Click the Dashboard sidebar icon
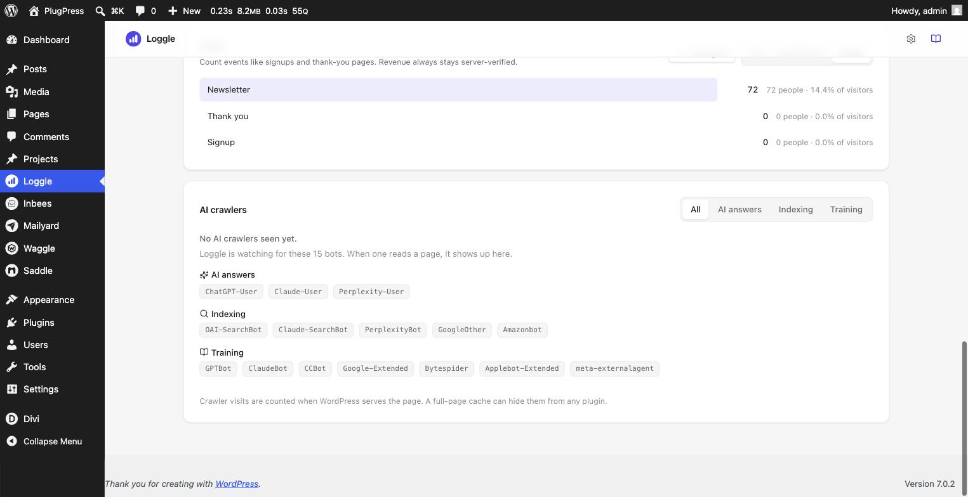The height and width of the screenshot is (497, 968). [11, 40]
